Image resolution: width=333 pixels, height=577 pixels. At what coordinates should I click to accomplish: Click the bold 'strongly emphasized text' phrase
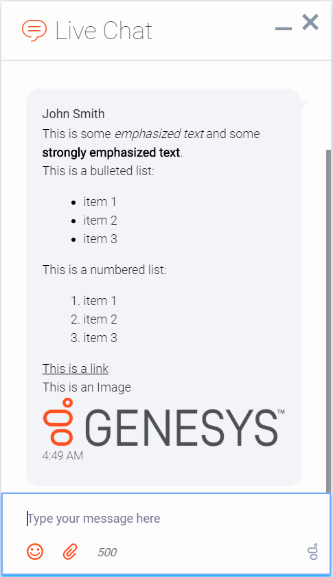(x=111, y=152)
